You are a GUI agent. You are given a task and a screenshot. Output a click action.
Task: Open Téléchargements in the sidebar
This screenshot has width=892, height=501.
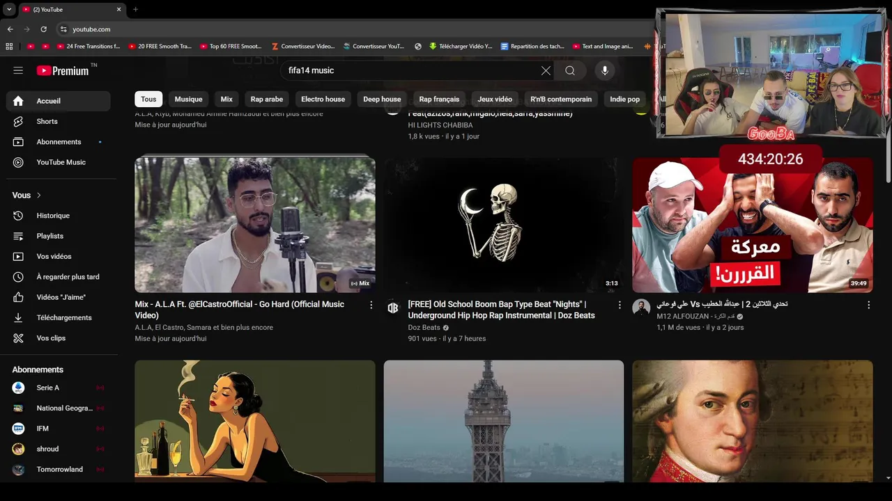(59, 317)
